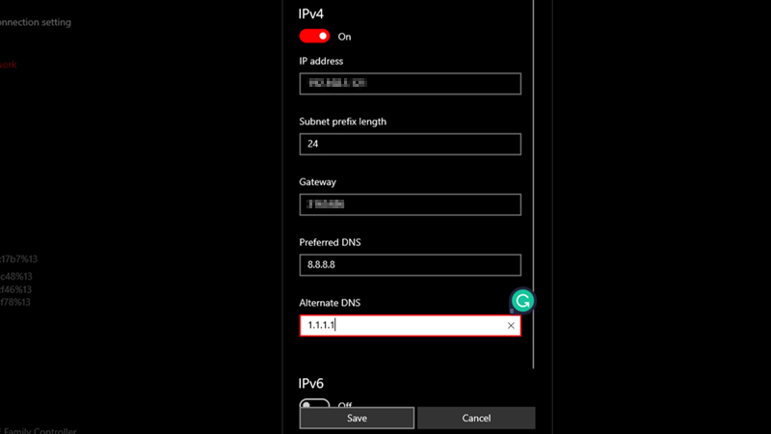Save the IP settings
Image resolution: width=771 pixels, height=434 pixels.
357,418
